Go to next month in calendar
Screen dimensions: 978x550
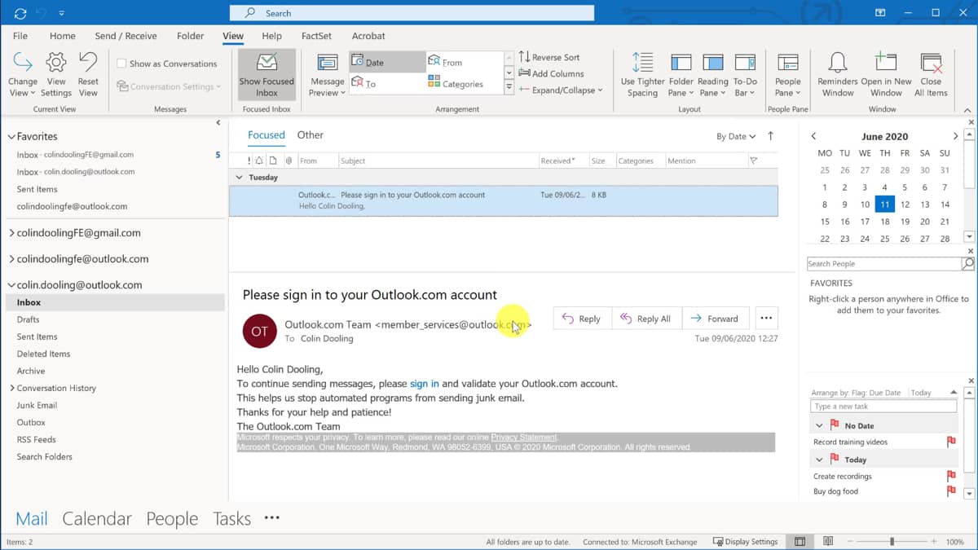tap(955, 137)
